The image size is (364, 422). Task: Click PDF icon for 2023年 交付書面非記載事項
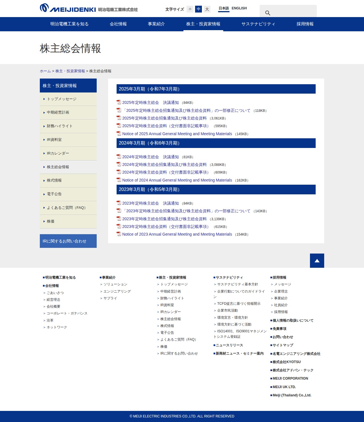(x=119, y=226)
